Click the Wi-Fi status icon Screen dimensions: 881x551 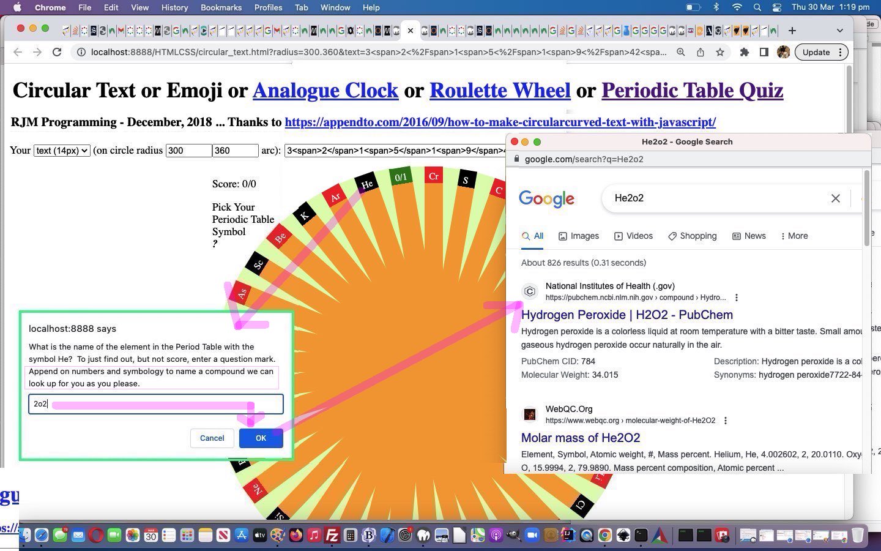point(737,7)
